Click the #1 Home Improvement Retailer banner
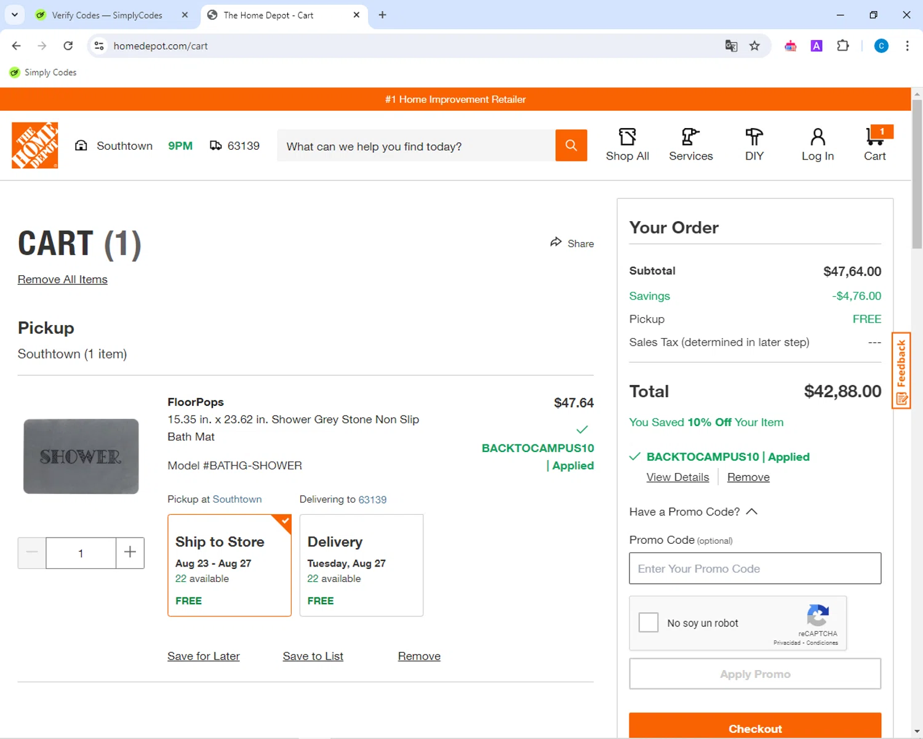Viewport: 923px width, 739px height. [455, 99]
